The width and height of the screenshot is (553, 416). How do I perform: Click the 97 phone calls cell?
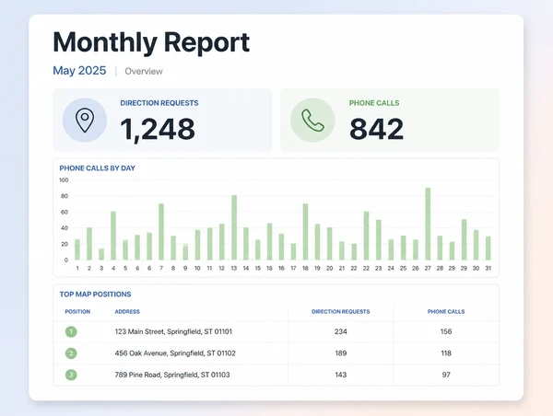(x=446, y=375)
